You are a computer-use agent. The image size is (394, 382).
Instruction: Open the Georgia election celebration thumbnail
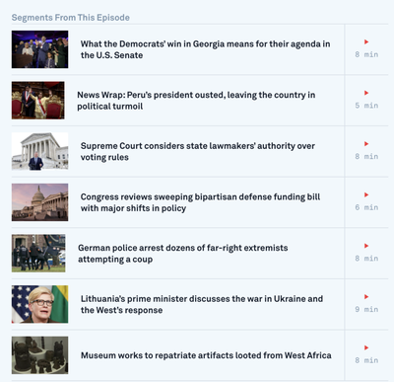[x=39, y=49]
